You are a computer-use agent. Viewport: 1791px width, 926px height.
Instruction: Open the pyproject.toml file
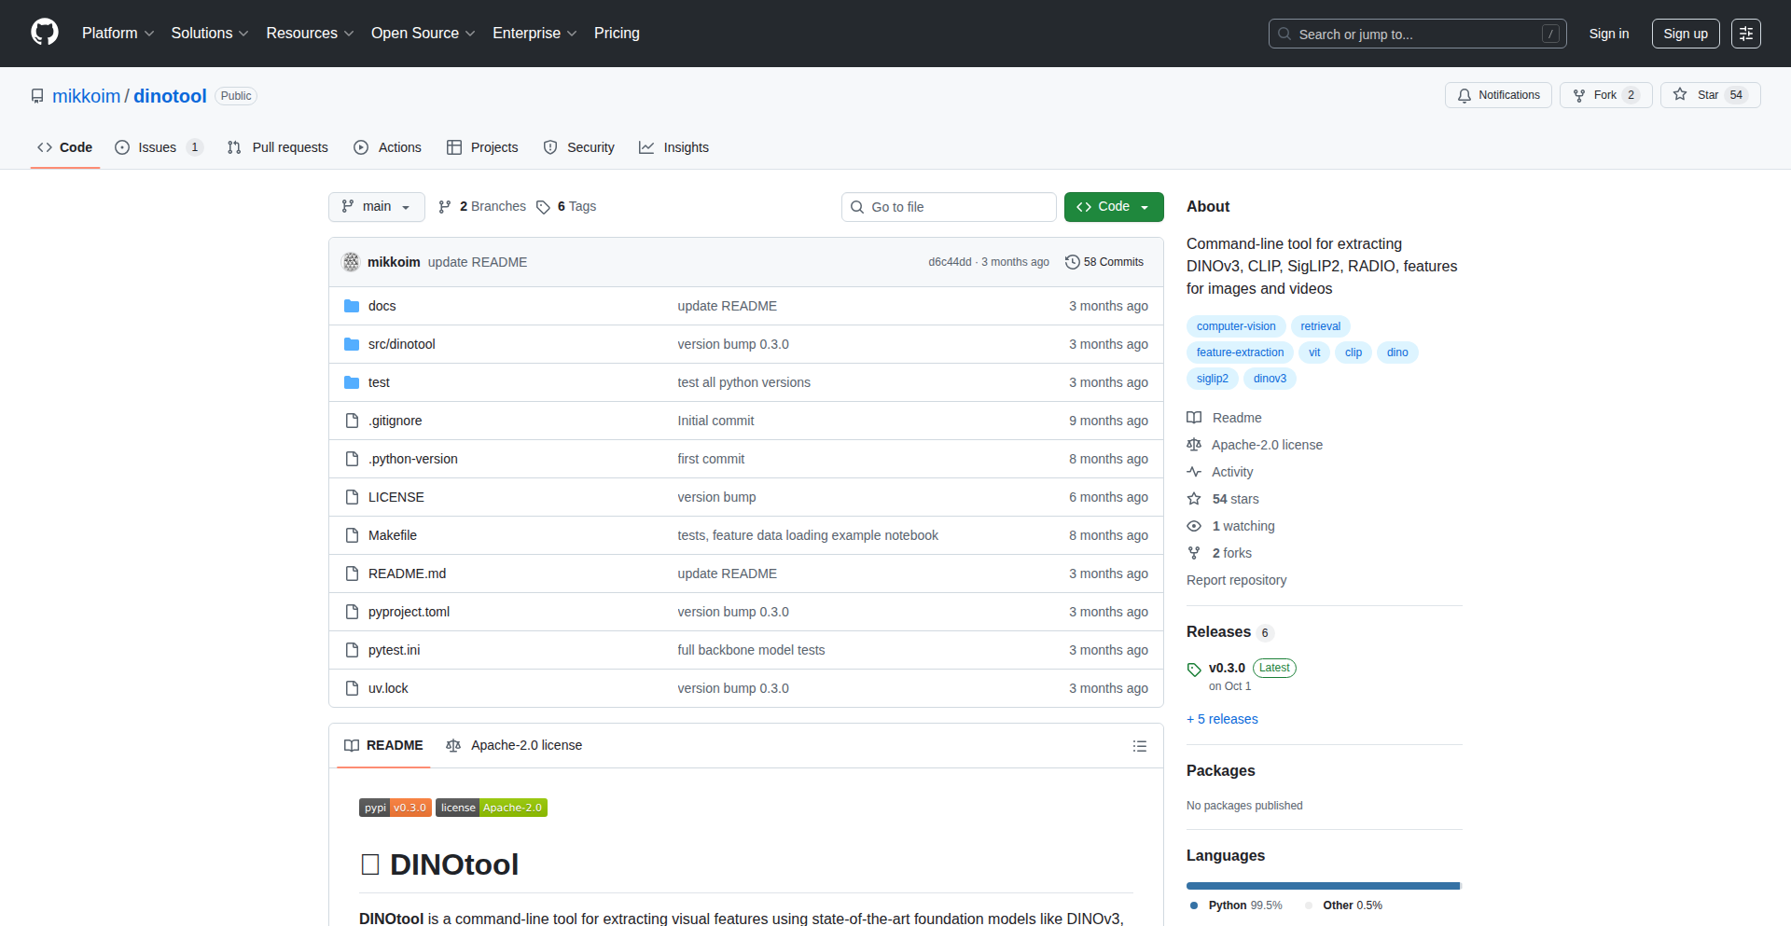click(409, 612)
